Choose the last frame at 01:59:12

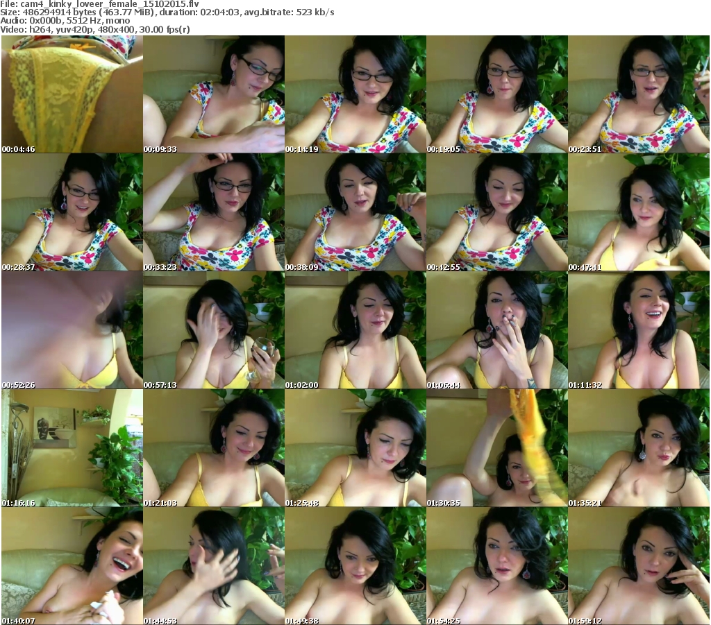tap(639, 566)
